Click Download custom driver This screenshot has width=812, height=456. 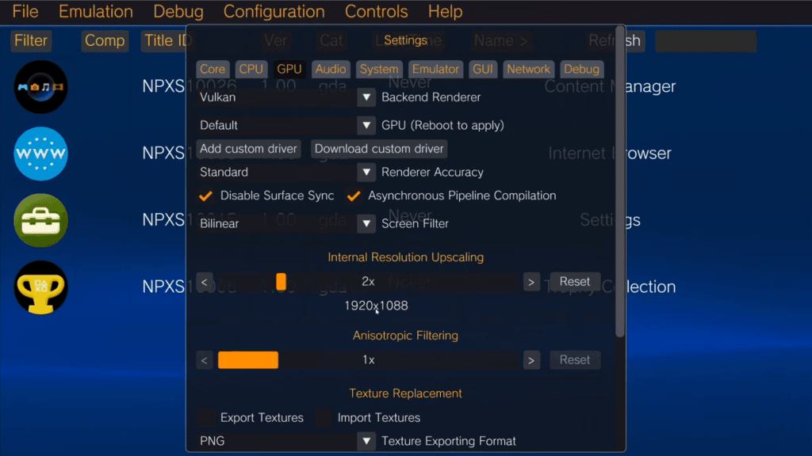pyautogui.click(x=378, y=149)
